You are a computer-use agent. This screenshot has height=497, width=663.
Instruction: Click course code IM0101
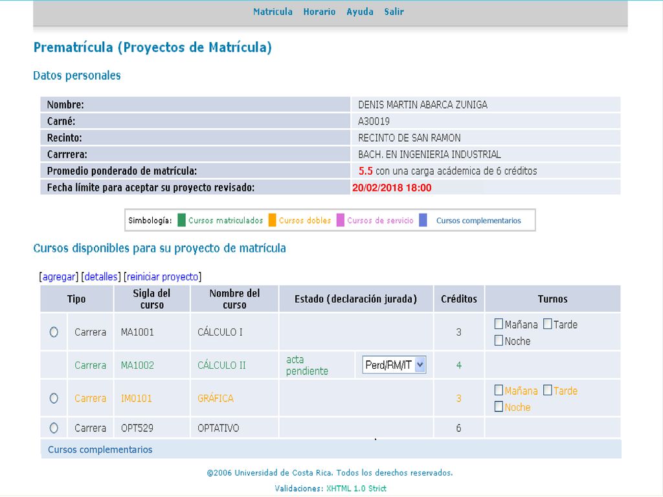coord(136,398)
